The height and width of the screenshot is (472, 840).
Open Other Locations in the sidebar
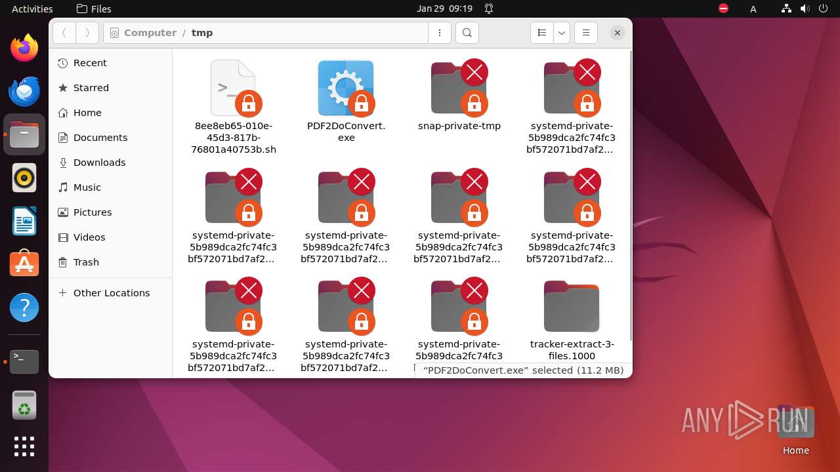[x=110, y=293]
